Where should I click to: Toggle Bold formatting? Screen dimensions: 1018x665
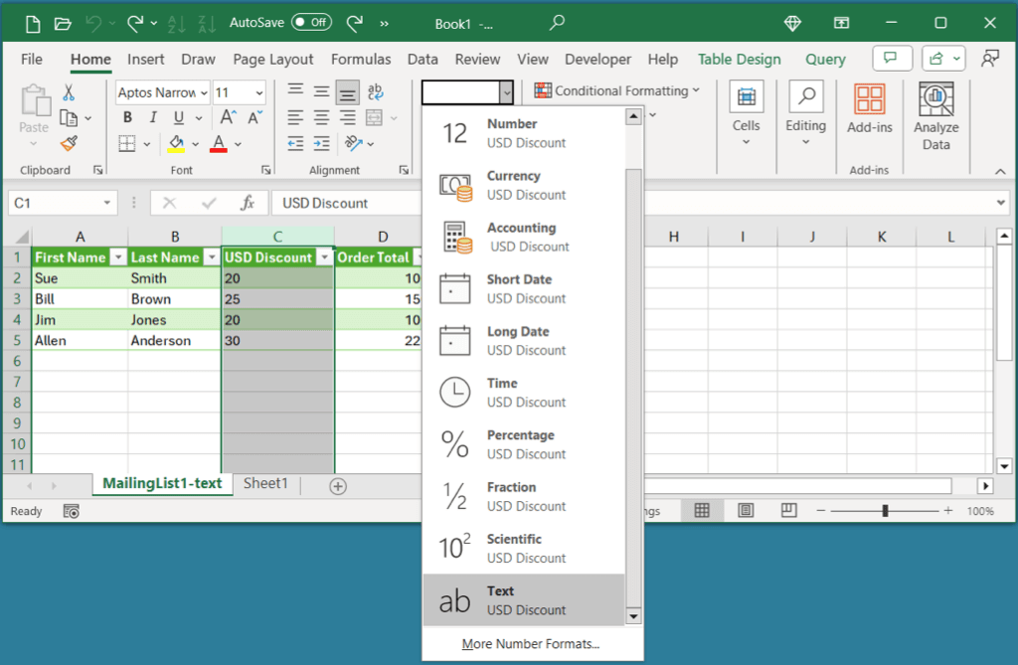pos(127,118)
